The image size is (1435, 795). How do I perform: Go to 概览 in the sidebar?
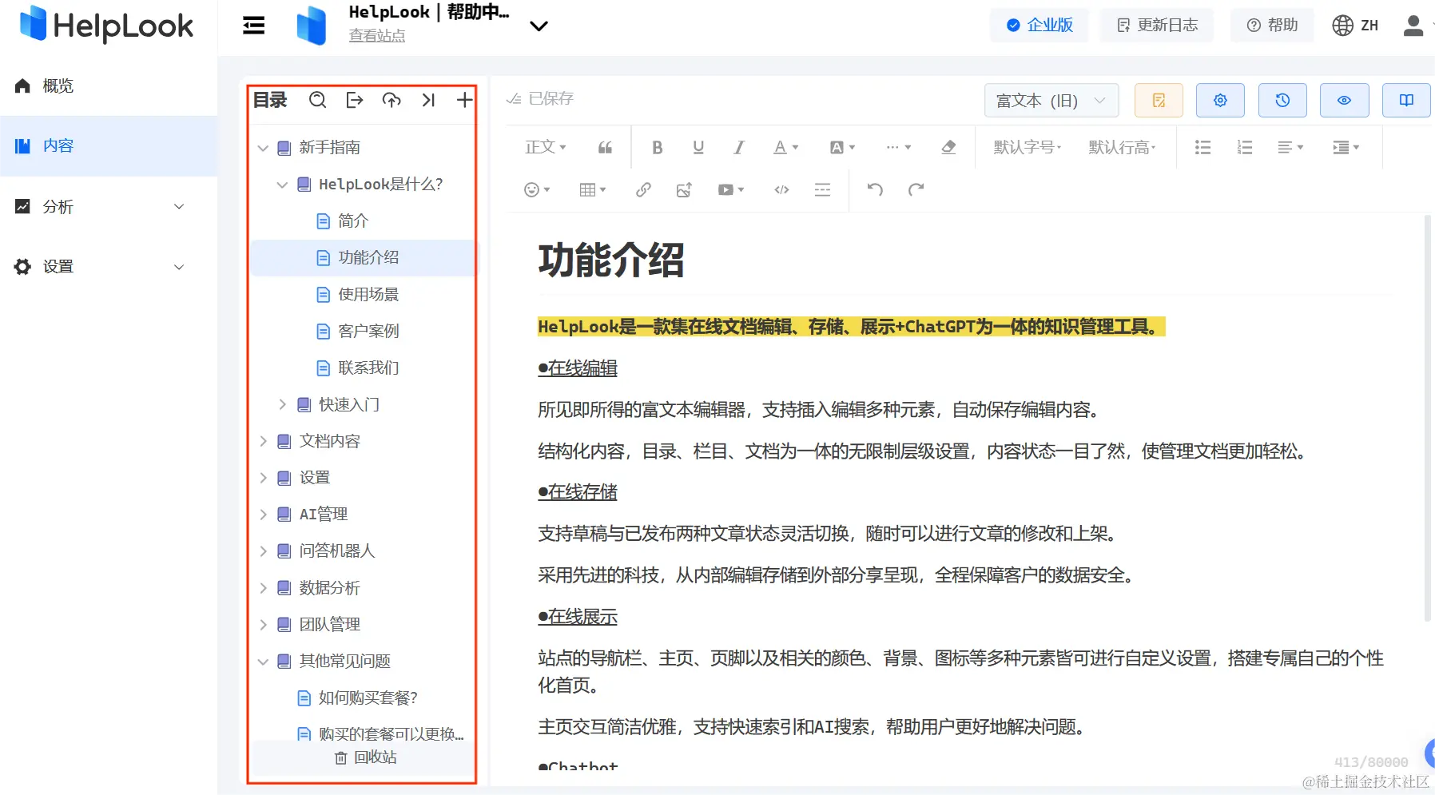click(109, 86)
